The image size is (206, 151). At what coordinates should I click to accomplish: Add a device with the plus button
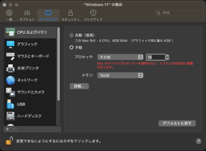click(x=7, y=129)
